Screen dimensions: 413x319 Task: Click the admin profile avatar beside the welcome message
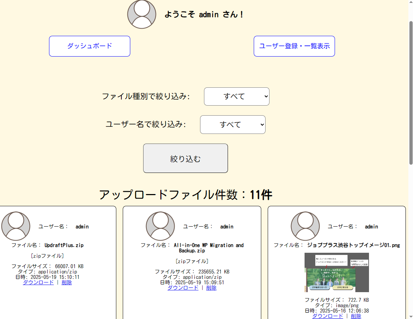(142, 14)
